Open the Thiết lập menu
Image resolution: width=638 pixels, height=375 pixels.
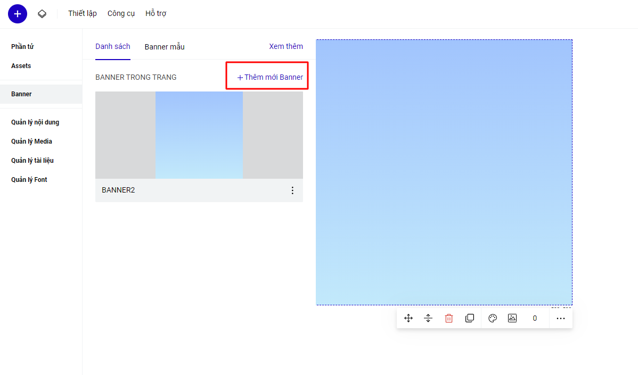click(83, 13)
